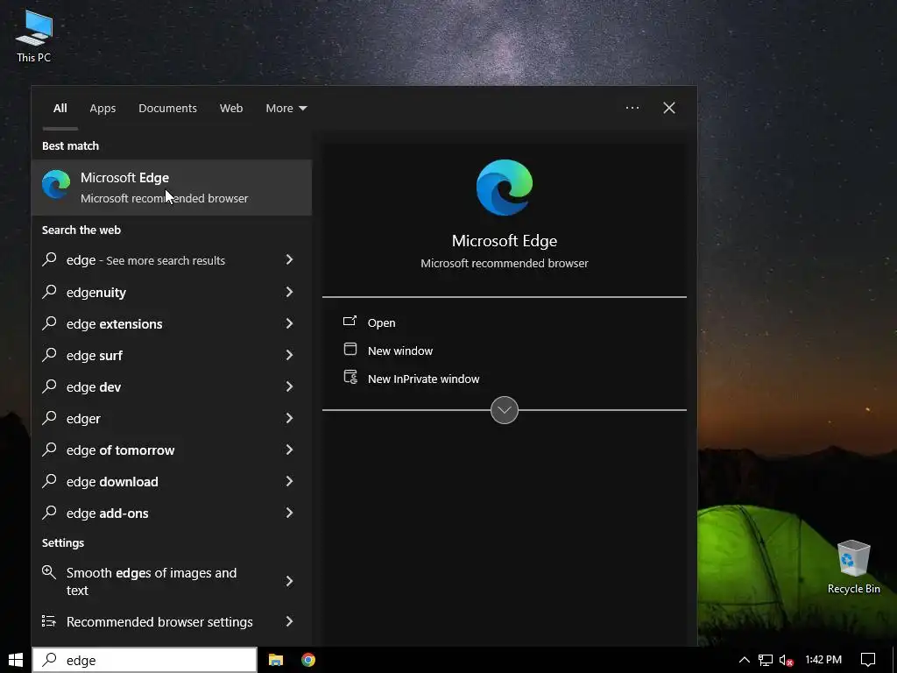Open 'Recommended browser settings' entry
Viewport: 897px width, 673px height.
pos(172,621)
